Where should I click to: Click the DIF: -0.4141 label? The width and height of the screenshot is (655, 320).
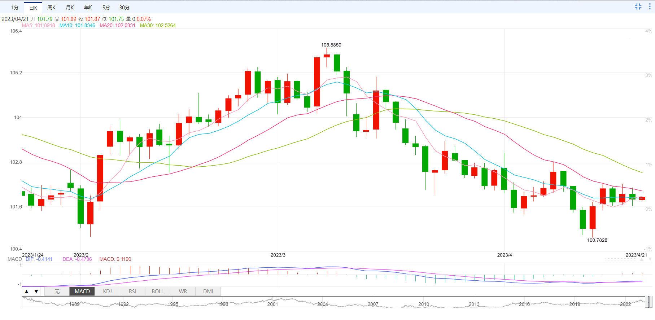39,259
